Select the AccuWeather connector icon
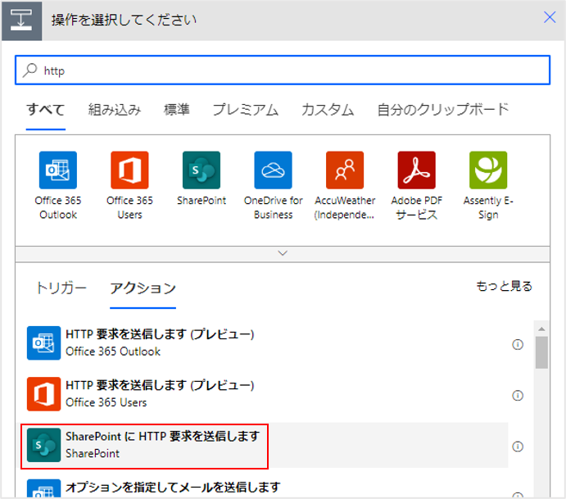Image resolution: width=566 pixels, height=499 pixels. 345,170
